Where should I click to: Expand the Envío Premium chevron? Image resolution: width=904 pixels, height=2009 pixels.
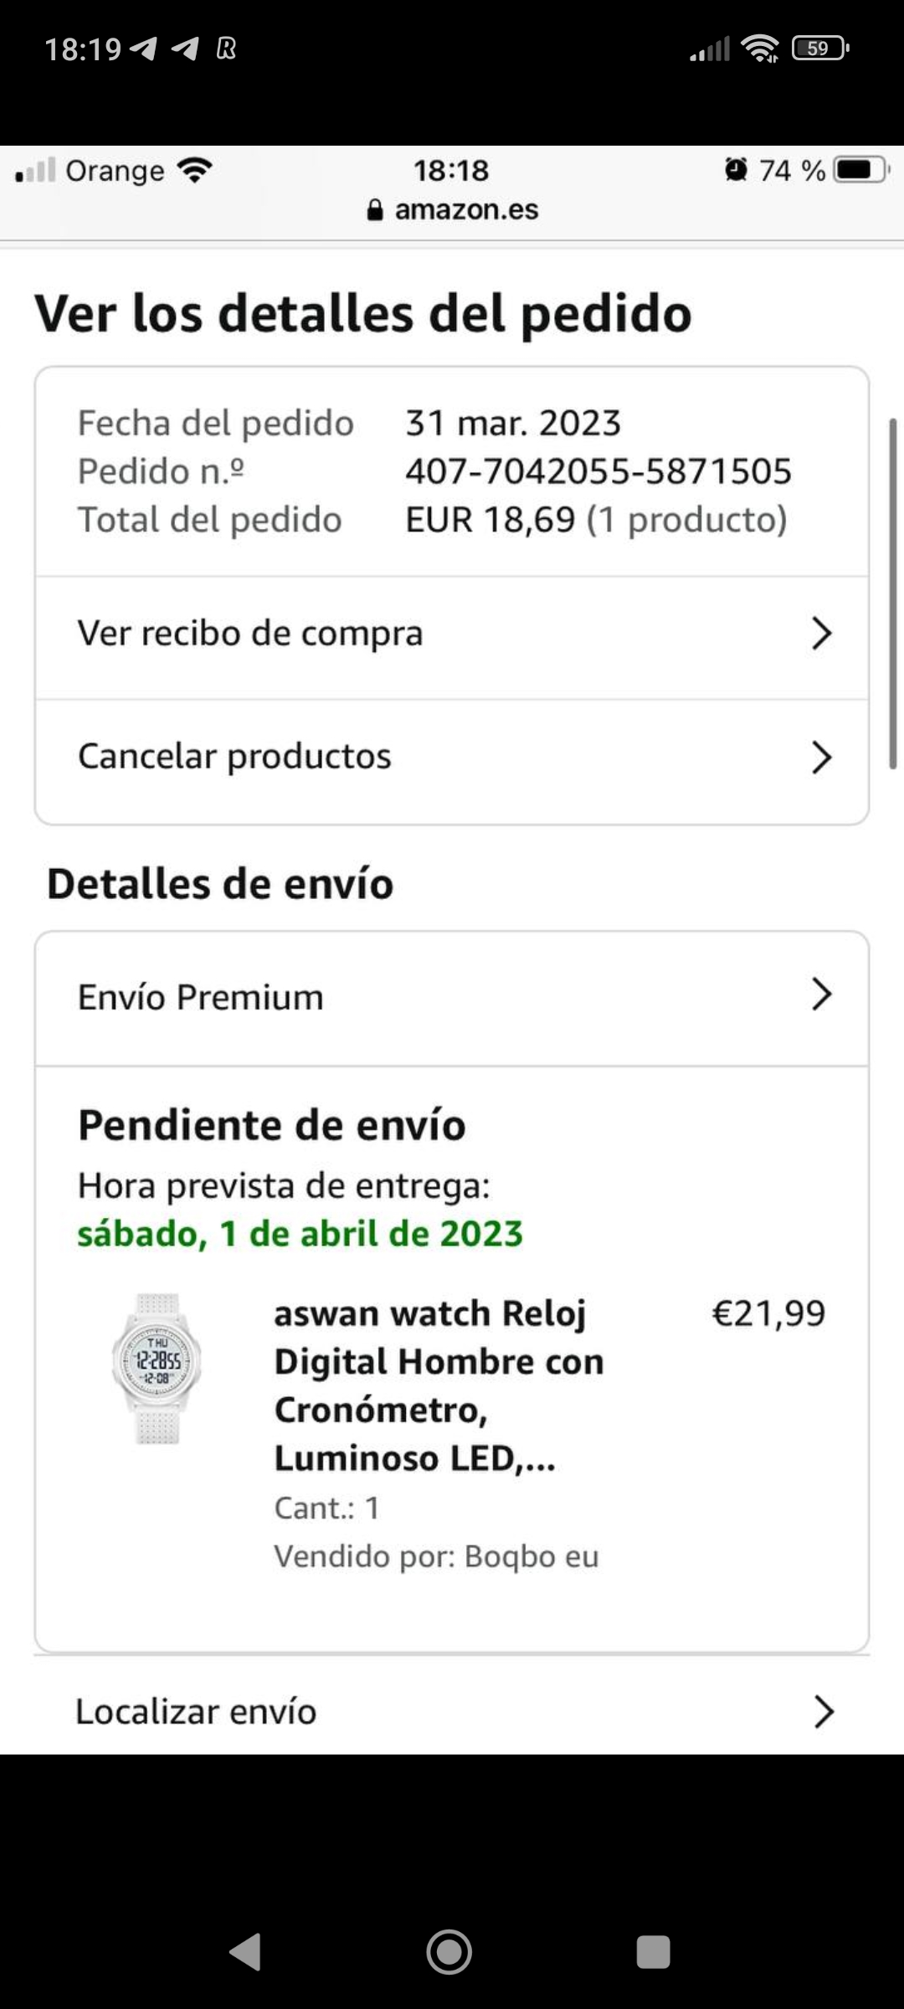[x=821, y=995]
